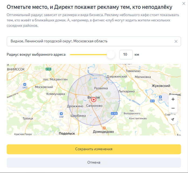The height and width of the screenshot is (173, 188).
Task: Click the red location pin on map
Action: 94,100
